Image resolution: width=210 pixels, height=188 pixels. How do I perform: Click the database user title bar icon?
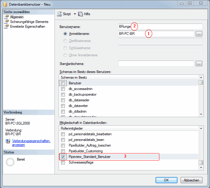(4, 4)
